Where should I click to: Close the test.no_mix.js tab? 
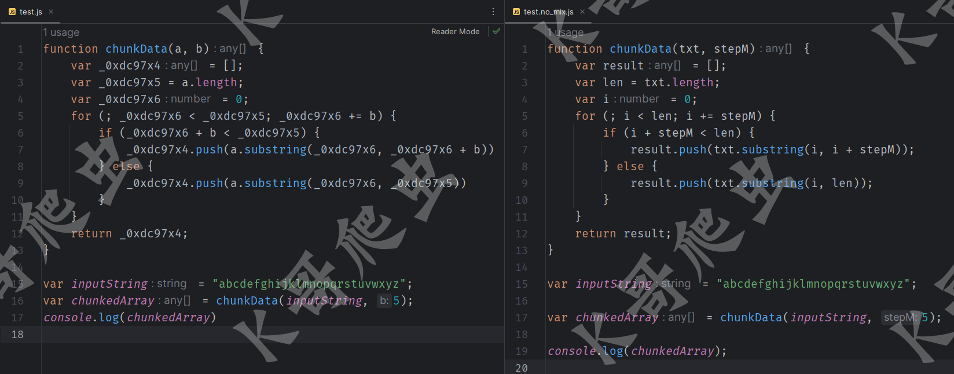point(582,12)
